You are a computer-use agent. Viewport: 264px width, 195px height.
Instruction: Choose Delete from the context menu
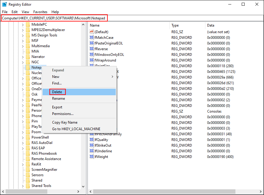pyautogui.click(x=79, y=92)
